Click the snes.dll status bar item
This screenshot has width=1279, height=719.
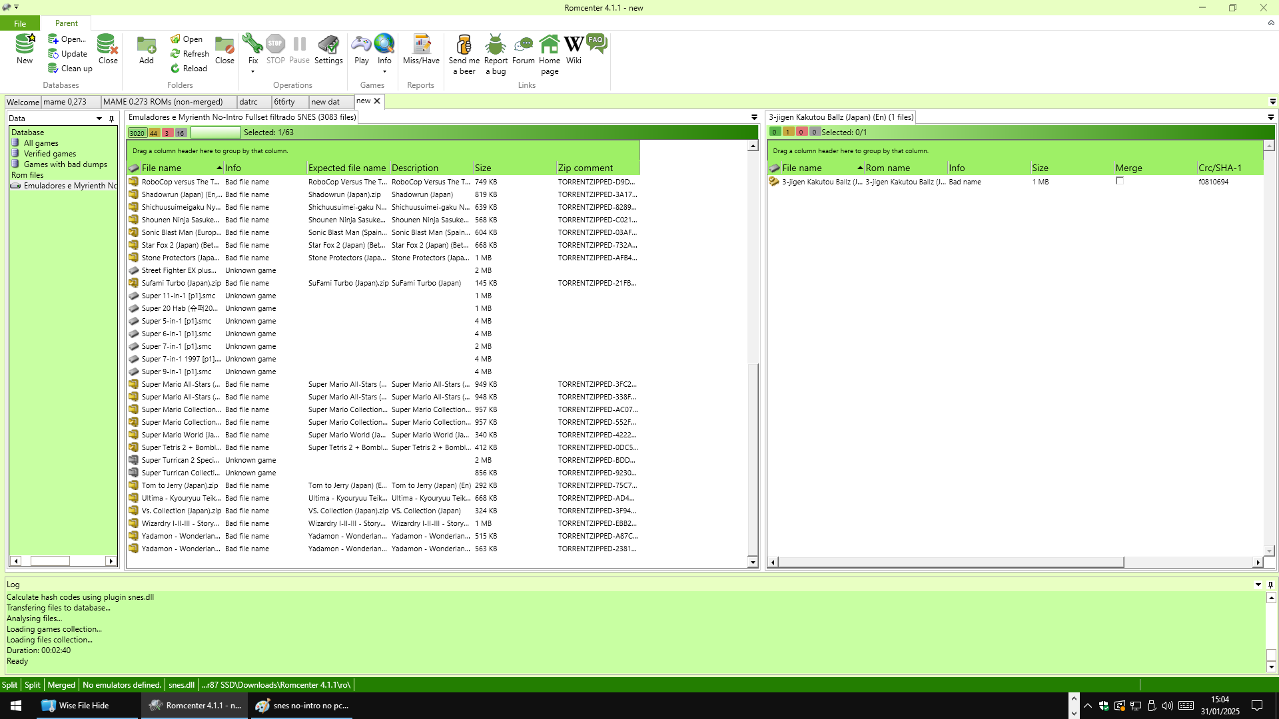pyautogui.click(x=181, y=685)
